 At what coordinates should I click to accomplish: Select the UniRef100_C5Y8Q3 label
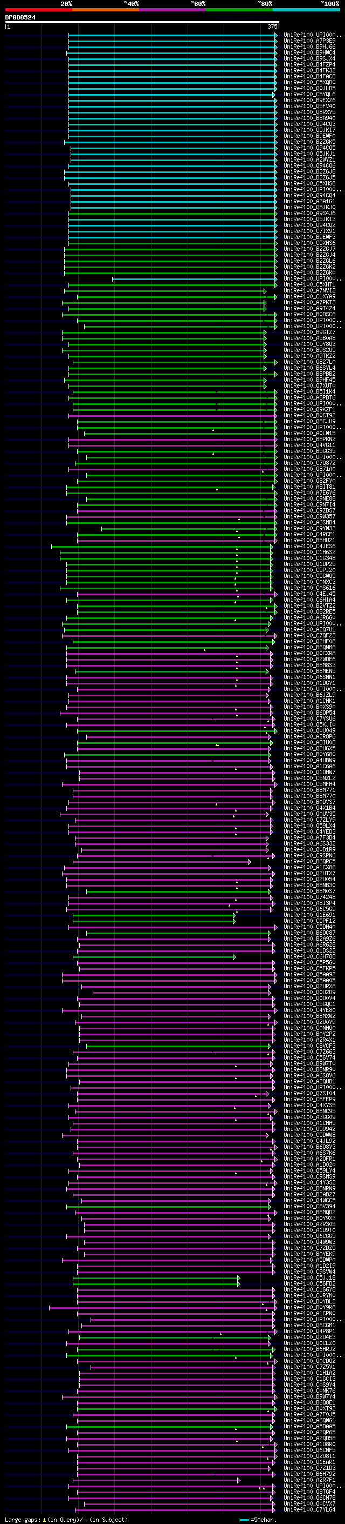click(x=309, y=344)
